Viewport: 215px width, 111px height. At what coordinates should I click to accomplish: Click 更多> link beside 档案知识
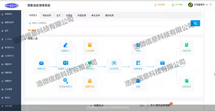click(x=143, y=106)
